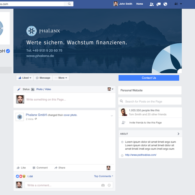Click the public globe icon beside timestamp
Viewport: 195px width, 195px height.
click(x=36, y=119)
